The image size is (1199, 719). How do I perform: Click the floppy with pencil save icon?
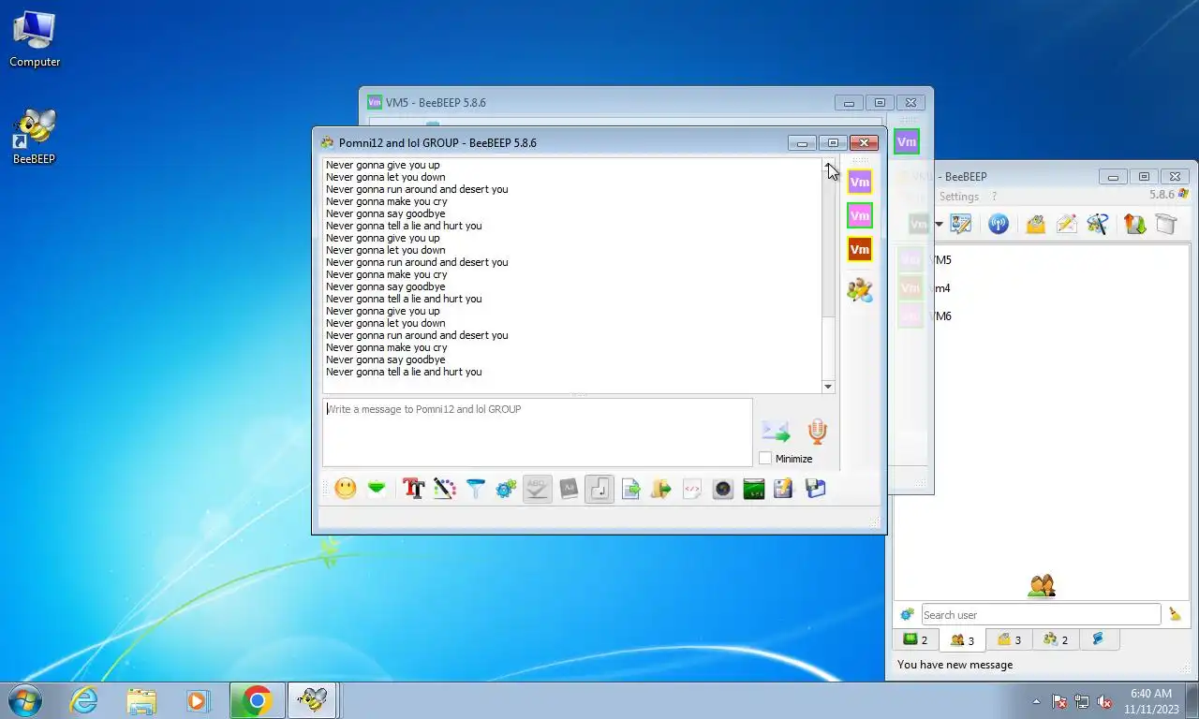pyautogui.click(x=784, y=489)
